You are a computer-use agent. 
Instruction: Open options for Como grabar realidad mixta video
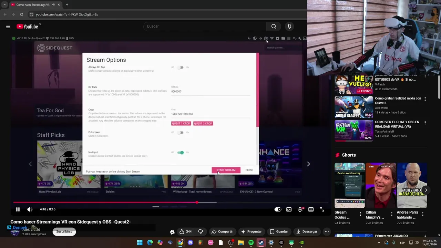(425, 99)
